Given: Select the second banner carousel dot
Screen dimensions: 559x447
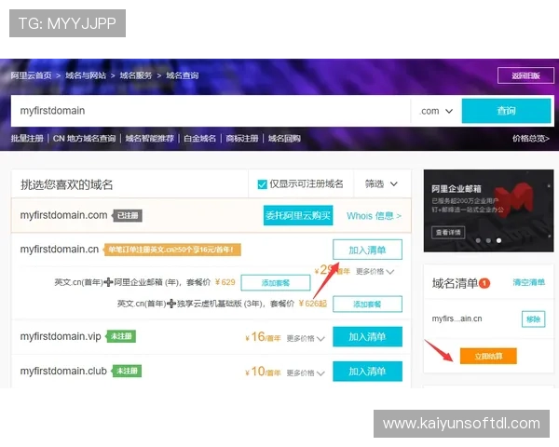Looking at the screenshot, I should [x=488, y=240].
